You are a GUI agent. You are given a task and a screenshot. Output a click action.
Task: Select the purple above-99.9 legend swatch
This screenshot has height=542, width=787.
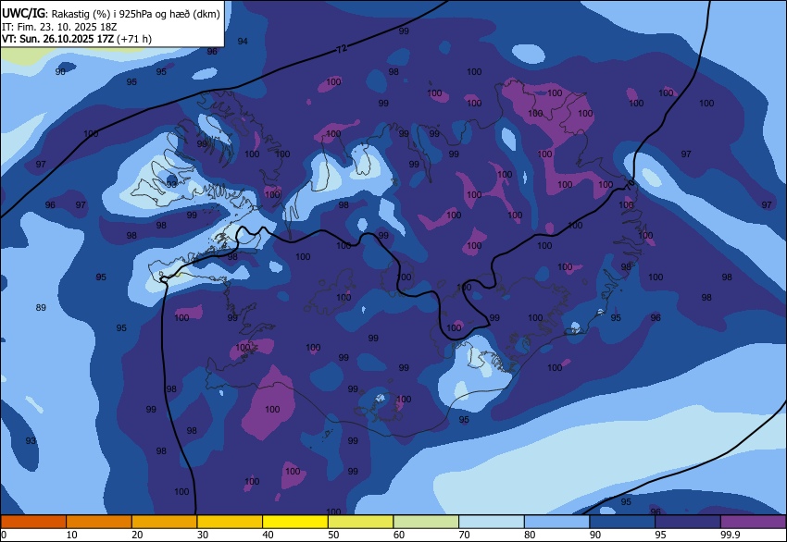(754, 522)
